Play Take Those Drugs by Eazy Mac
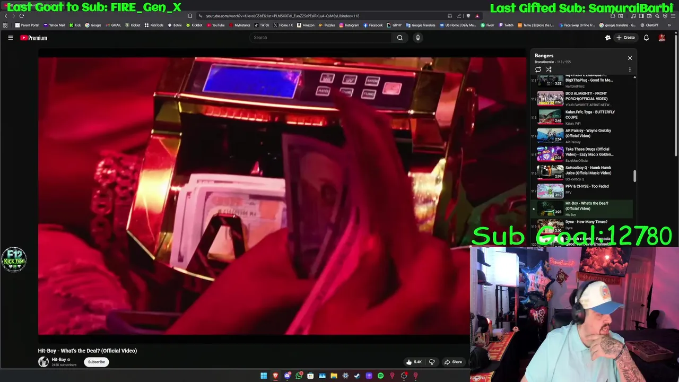679x382 pixels. click(582, 154)
